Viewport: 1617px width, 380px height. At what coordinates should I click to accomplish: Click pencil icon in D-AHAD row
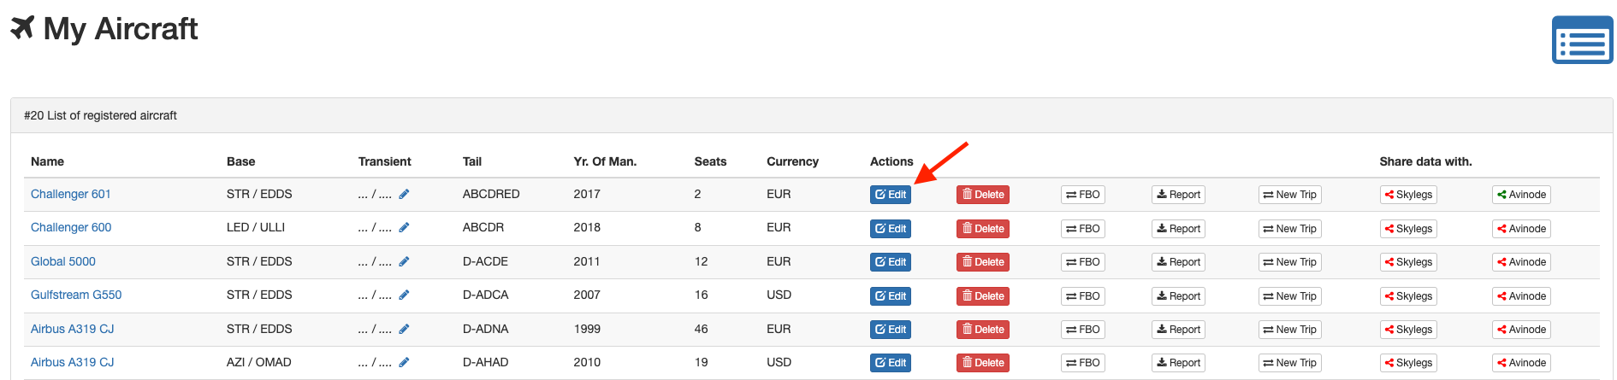click(x=404, y=363)
